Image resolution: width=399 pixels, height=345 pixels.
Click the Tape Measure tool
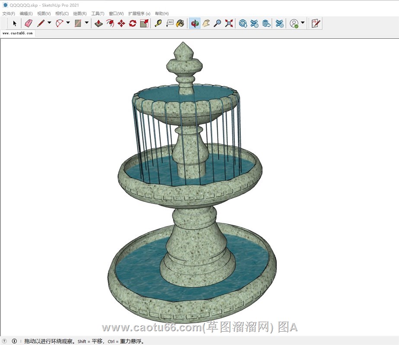158,23
